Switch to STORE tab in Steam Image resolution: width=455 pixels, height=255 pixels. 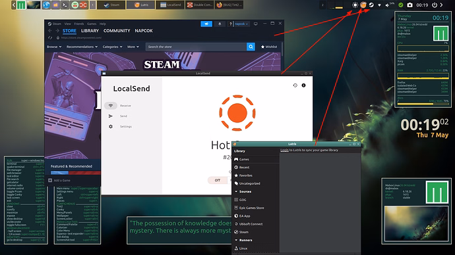pyautogui.click(x=69, y=31)
